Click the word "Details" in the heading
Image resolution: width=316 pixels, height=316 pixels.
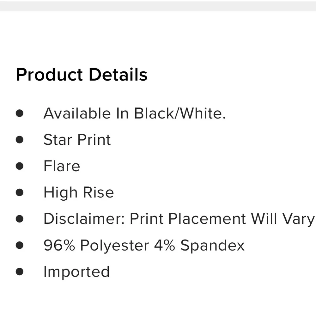pos(118,75)
